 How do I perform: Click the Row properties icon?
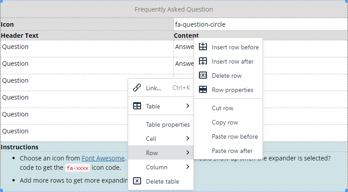(203, 89)
